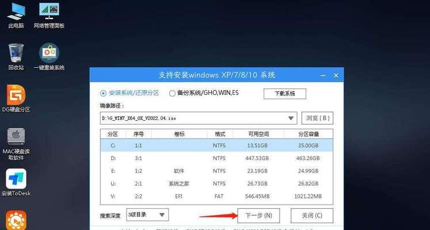430x230 pixels.
Task: Select the D: partition row
Action: pos(216,158)
